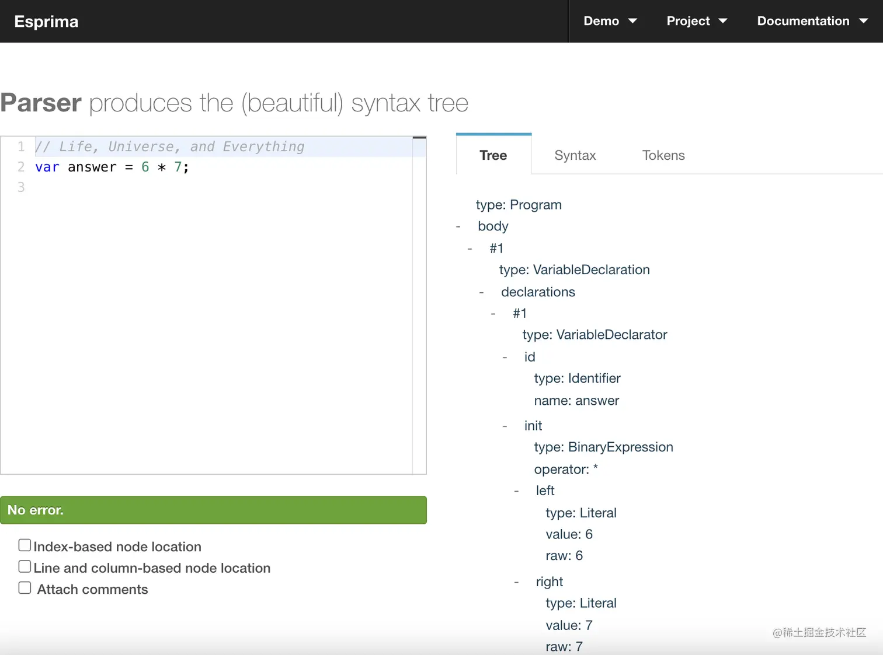Collapse the left node

coord(517,491)
